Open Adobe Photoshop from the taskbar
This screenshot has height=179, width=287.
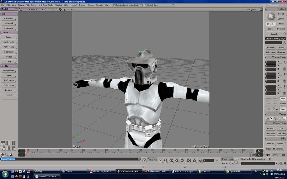pyautogui.click(x=184, y=171)
